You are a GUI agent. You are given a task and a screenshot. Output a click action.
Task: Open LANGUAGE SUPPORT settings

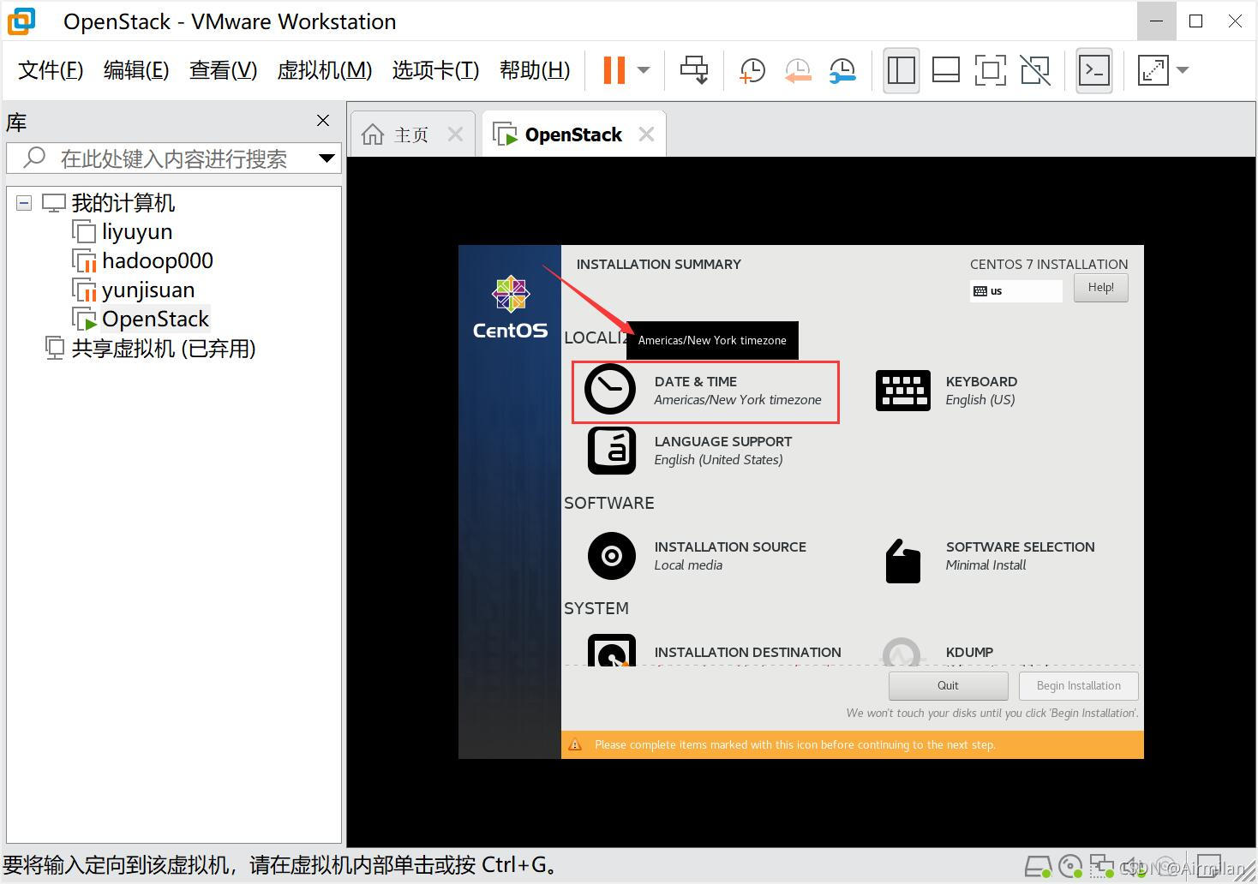click(x=690, y=451)
